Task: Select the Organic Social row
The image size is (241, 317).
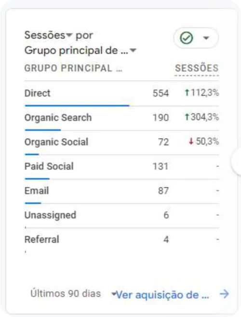Action: point(121,143)
